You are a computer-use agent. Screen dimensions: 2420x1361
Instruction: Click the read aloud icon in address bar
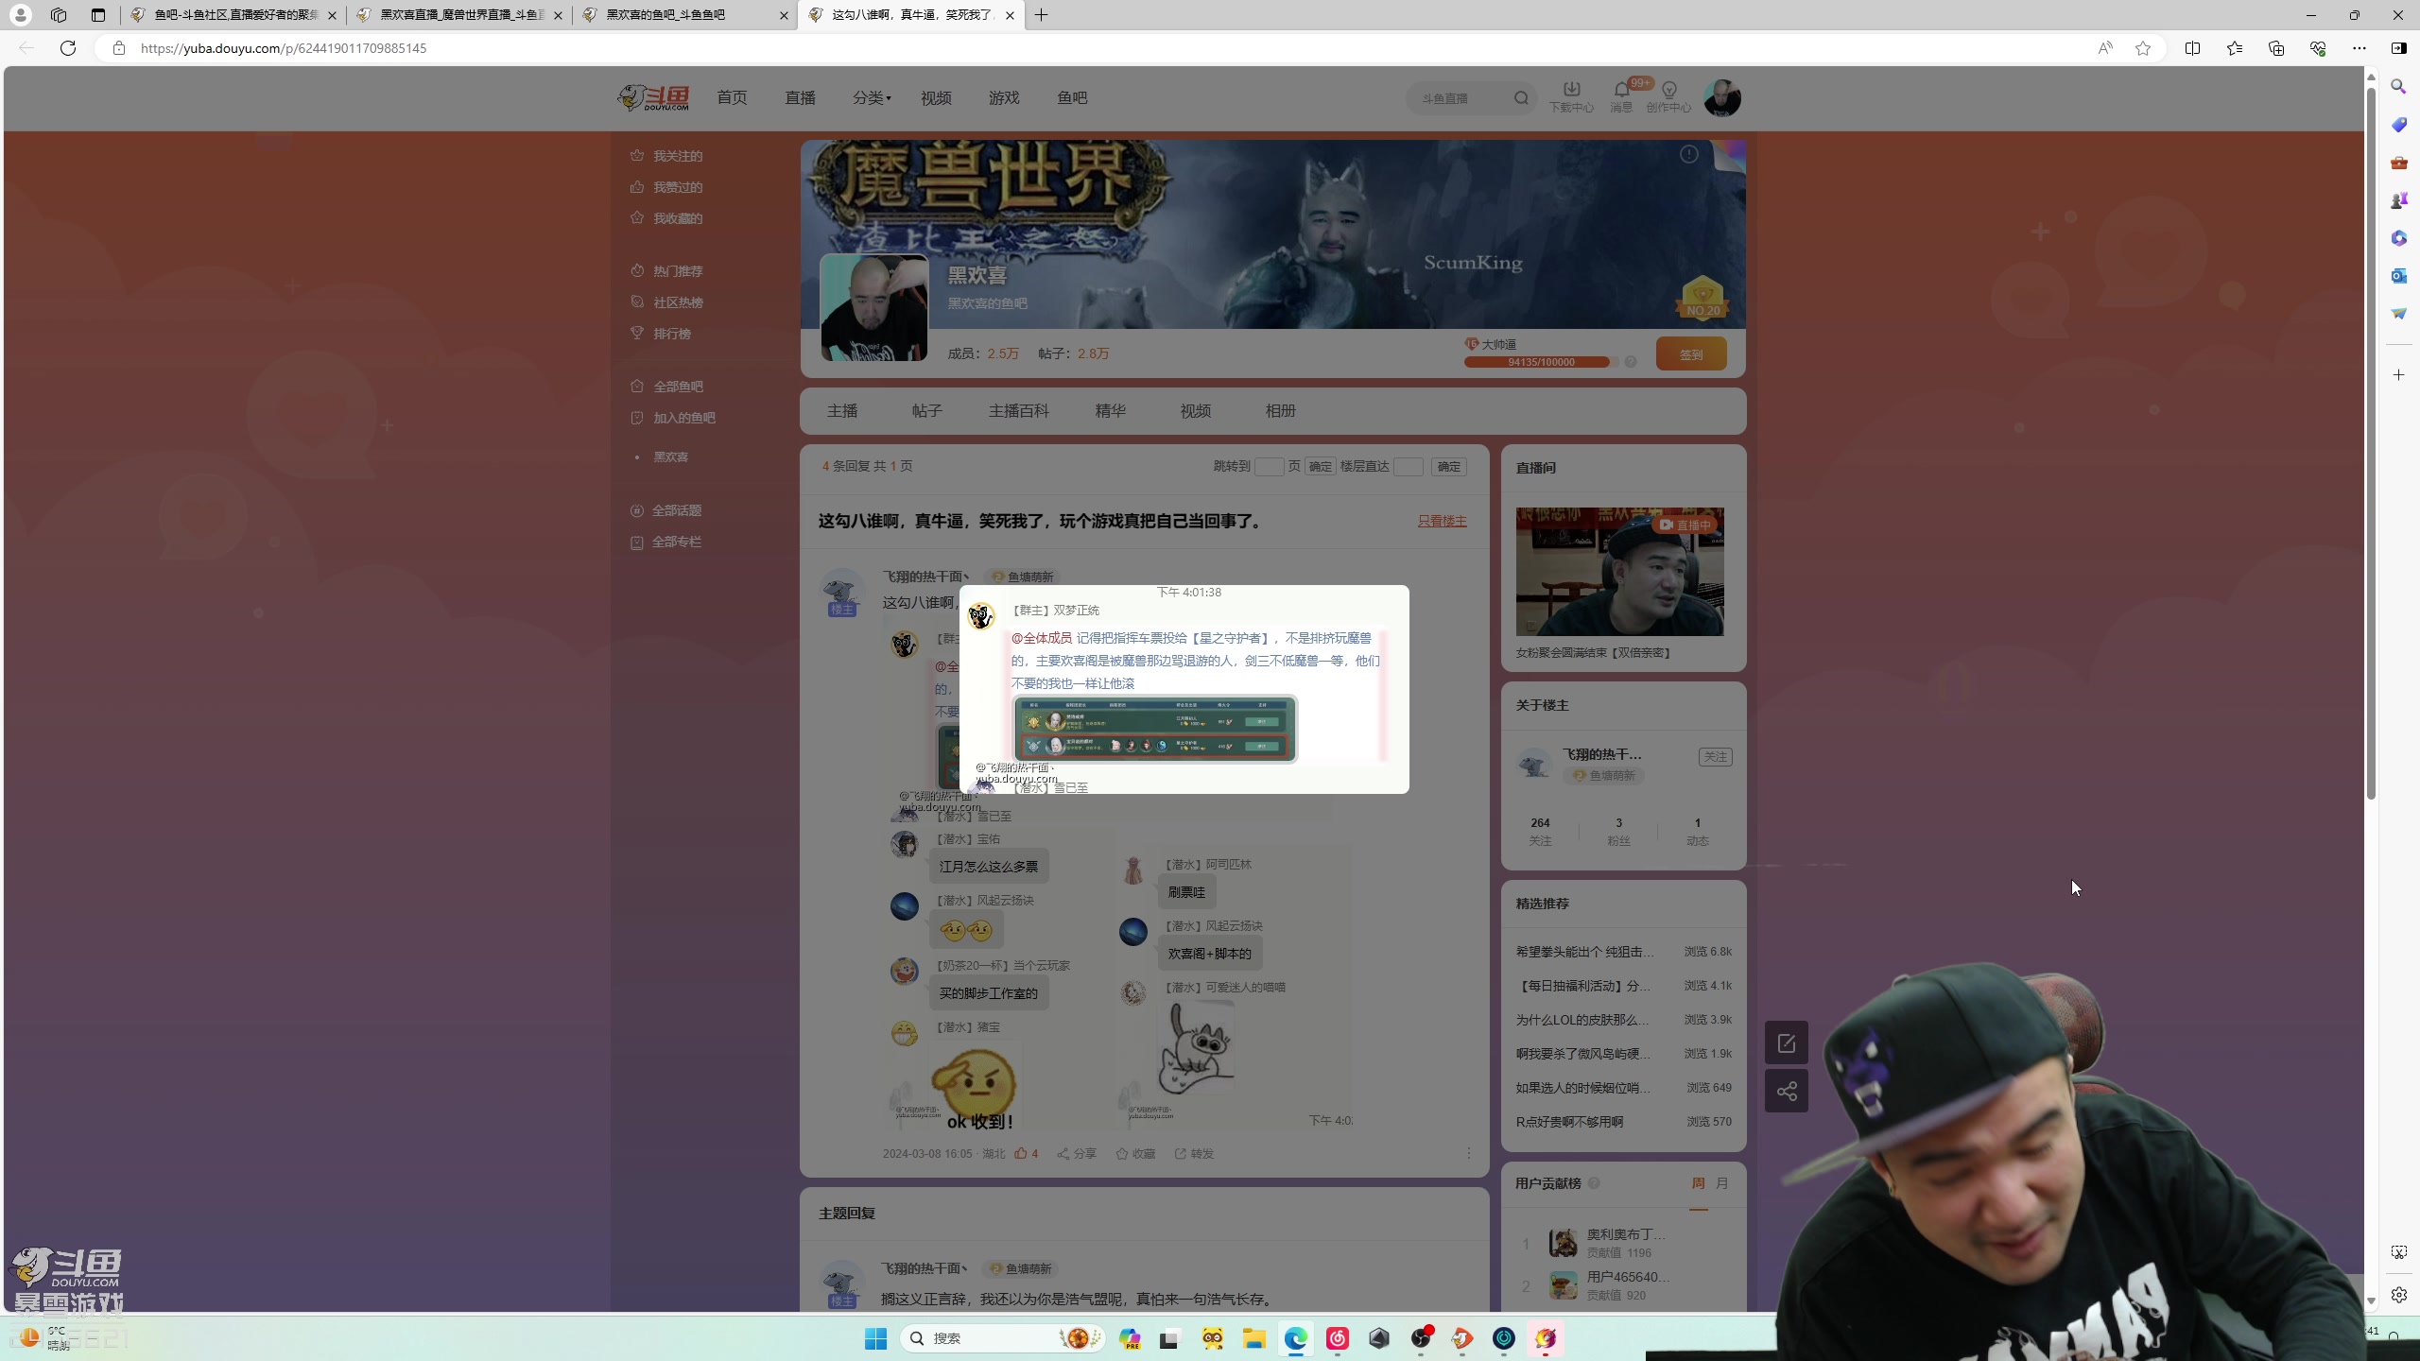(2105, 48)
